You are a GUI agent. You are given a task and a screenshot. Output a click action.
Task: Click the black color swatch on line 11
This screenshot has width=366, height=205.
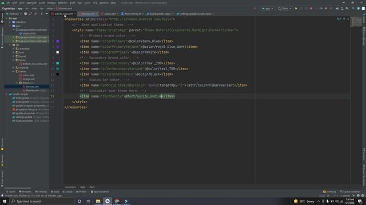tap(57, 74)
